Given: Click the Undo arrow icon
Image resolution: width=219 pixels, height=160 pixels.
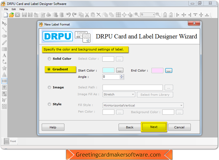Looking at the screenshot, I should tap(68, 15).
